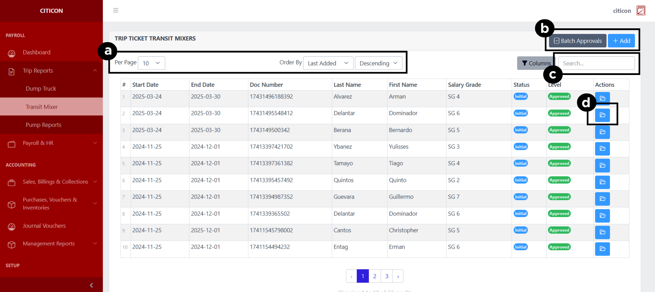Viewport: 655px width, 292px height.
Task: Change the Descending sort direction dropdown
Action: (378, 63)
